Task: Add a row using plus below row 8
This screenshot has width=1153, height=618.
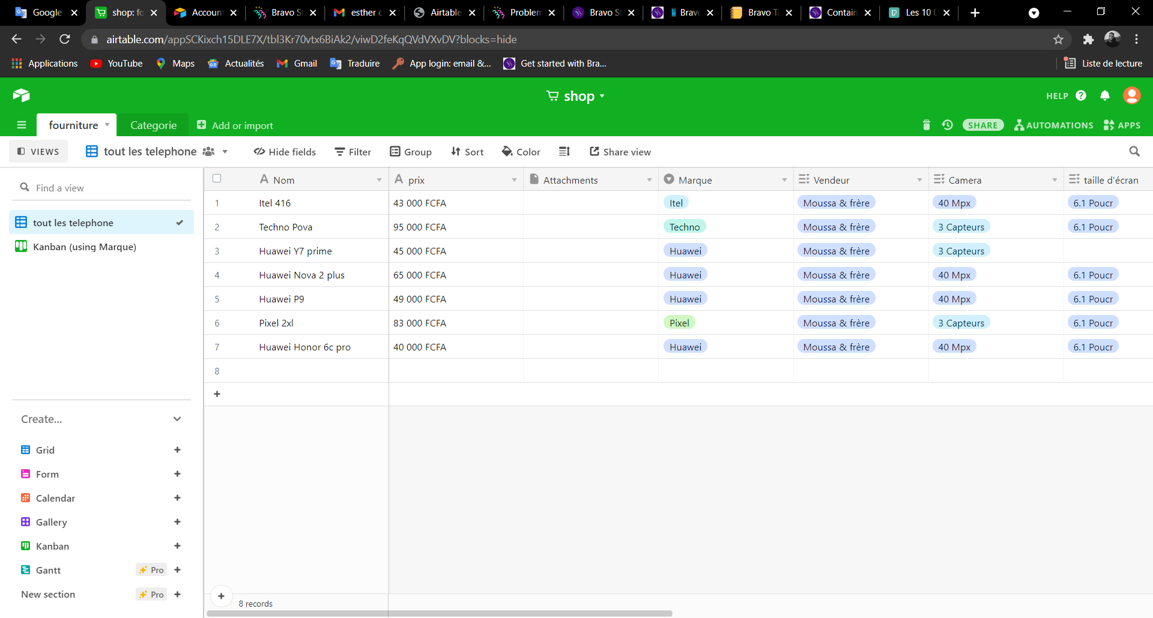Action: (x=217, y=394)
